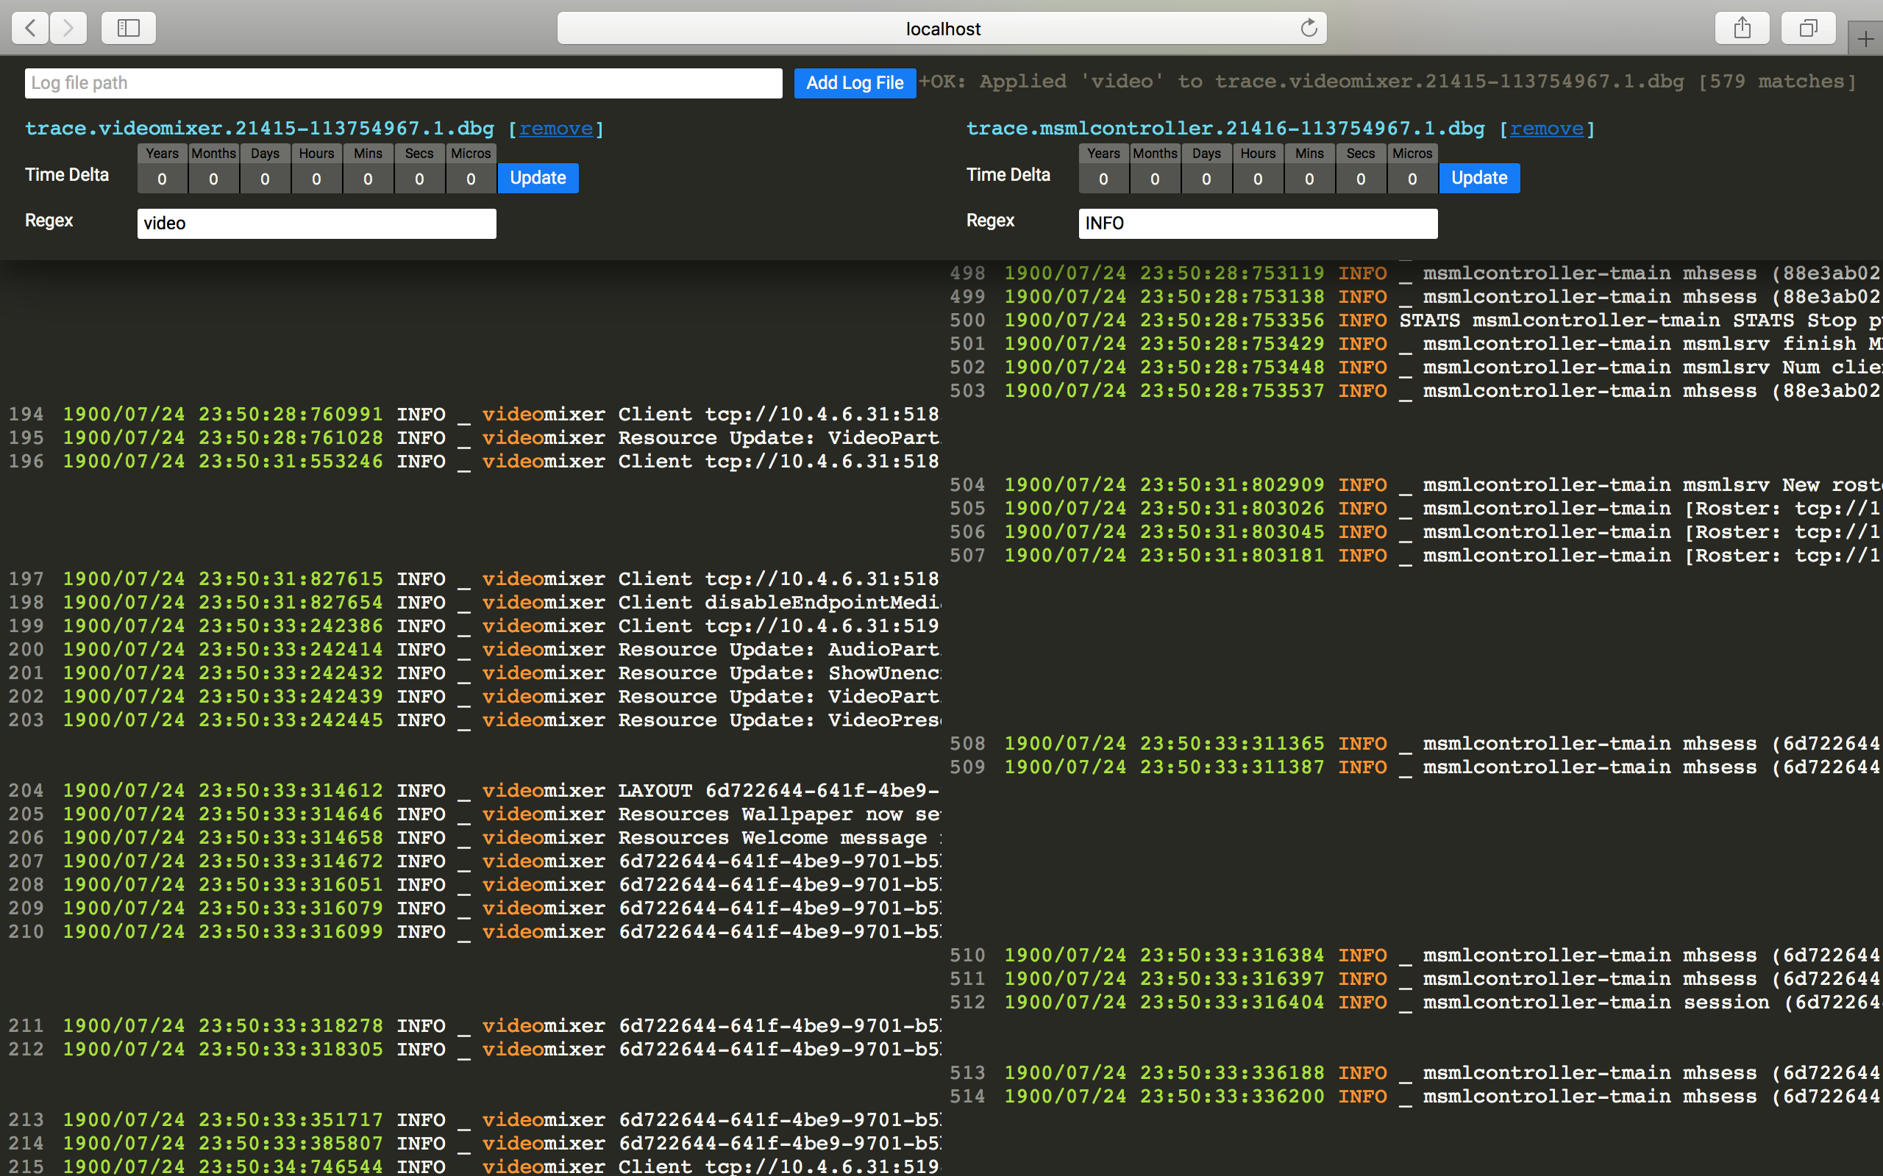Select videomixer Secs delta field

click(419, 179)
